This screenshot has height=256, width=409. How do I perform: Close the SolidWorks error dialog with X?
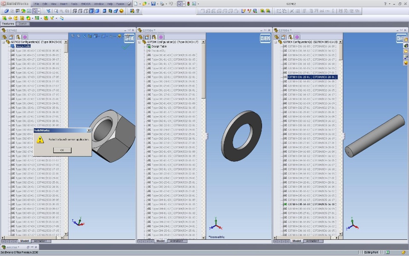89,131
